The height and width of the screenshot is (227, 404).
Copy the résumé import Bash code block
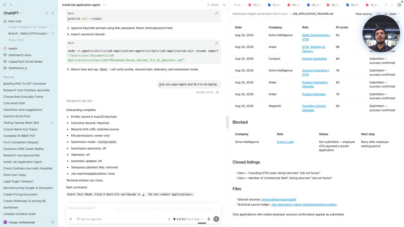[216, 43]
